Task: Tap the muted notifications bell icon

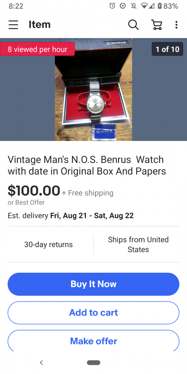Action: point(134,6)
